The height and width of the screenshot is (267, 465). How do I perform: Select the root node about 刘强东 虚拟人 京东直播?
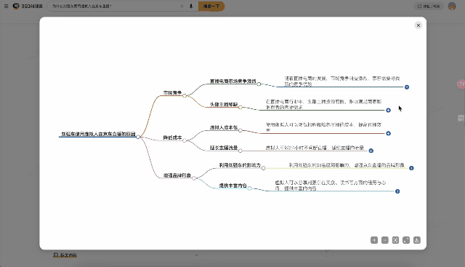[x=98, y=134]
